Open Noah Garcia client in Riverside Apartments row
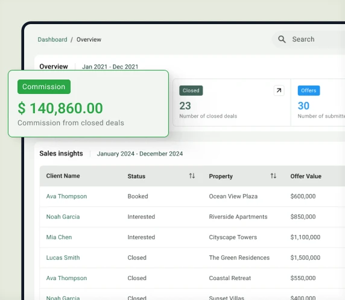The height and width of the screenshot is (300, 345). [x=63, y=217]
